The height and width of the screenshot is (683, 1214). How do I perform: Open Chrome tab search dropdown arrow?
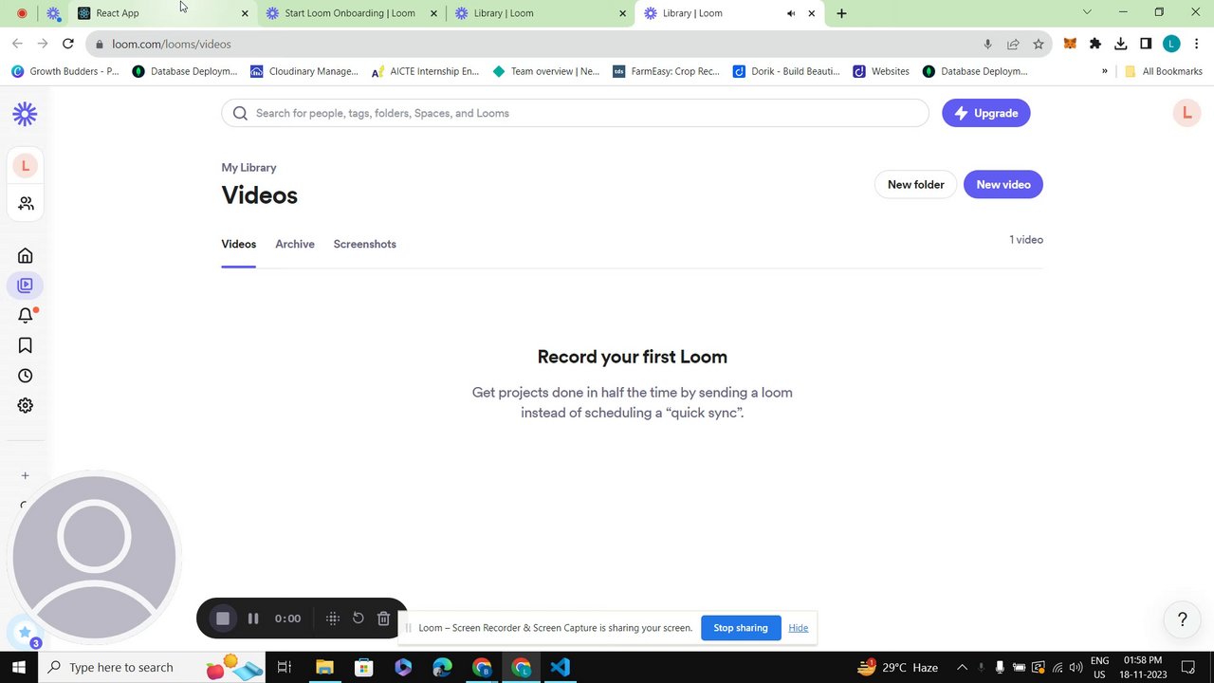pyautogui.click(x=1087, y=12)
